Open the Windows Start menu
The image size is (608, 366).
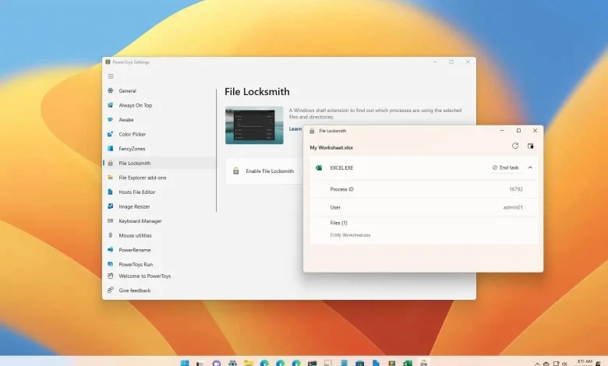click(x=185, y=363)
